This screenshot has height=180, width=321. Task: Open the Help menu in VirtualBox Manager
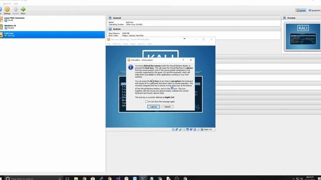pyautogui.click(x=16, y=3)
